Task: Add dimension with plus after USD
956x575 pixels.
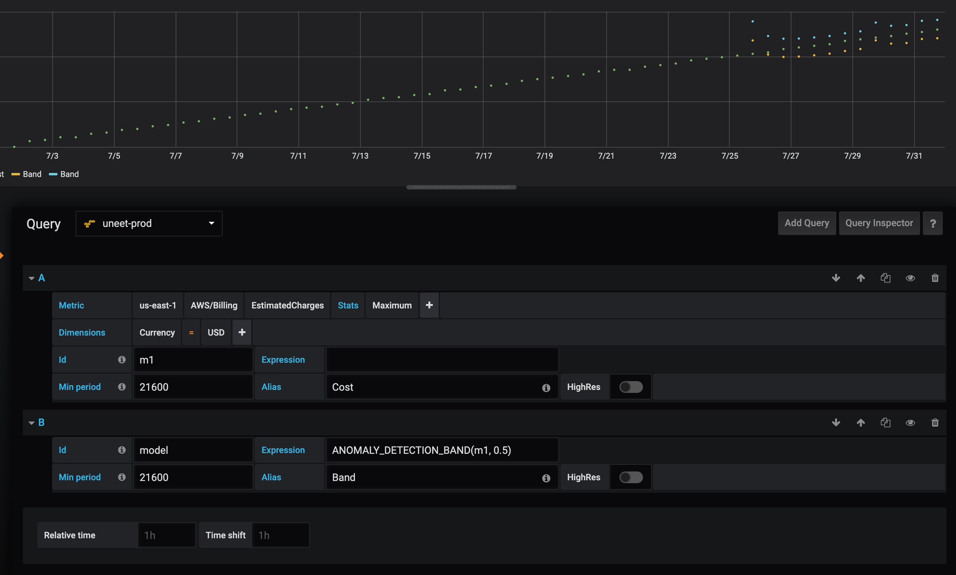Action: 242,332
